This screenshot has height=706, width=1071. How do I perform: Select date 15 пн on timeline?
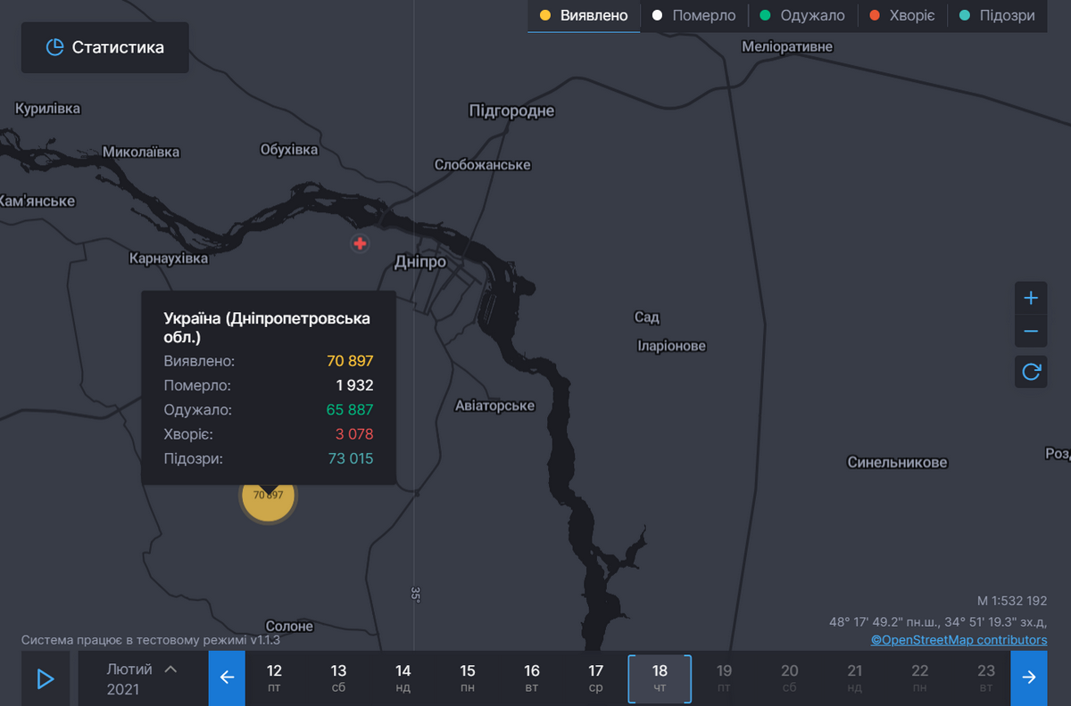pyautogui.click(x=468, y=678)
